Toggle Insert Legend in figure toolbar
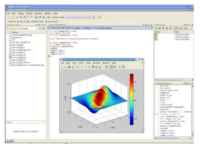 click(x=115, y=67)
